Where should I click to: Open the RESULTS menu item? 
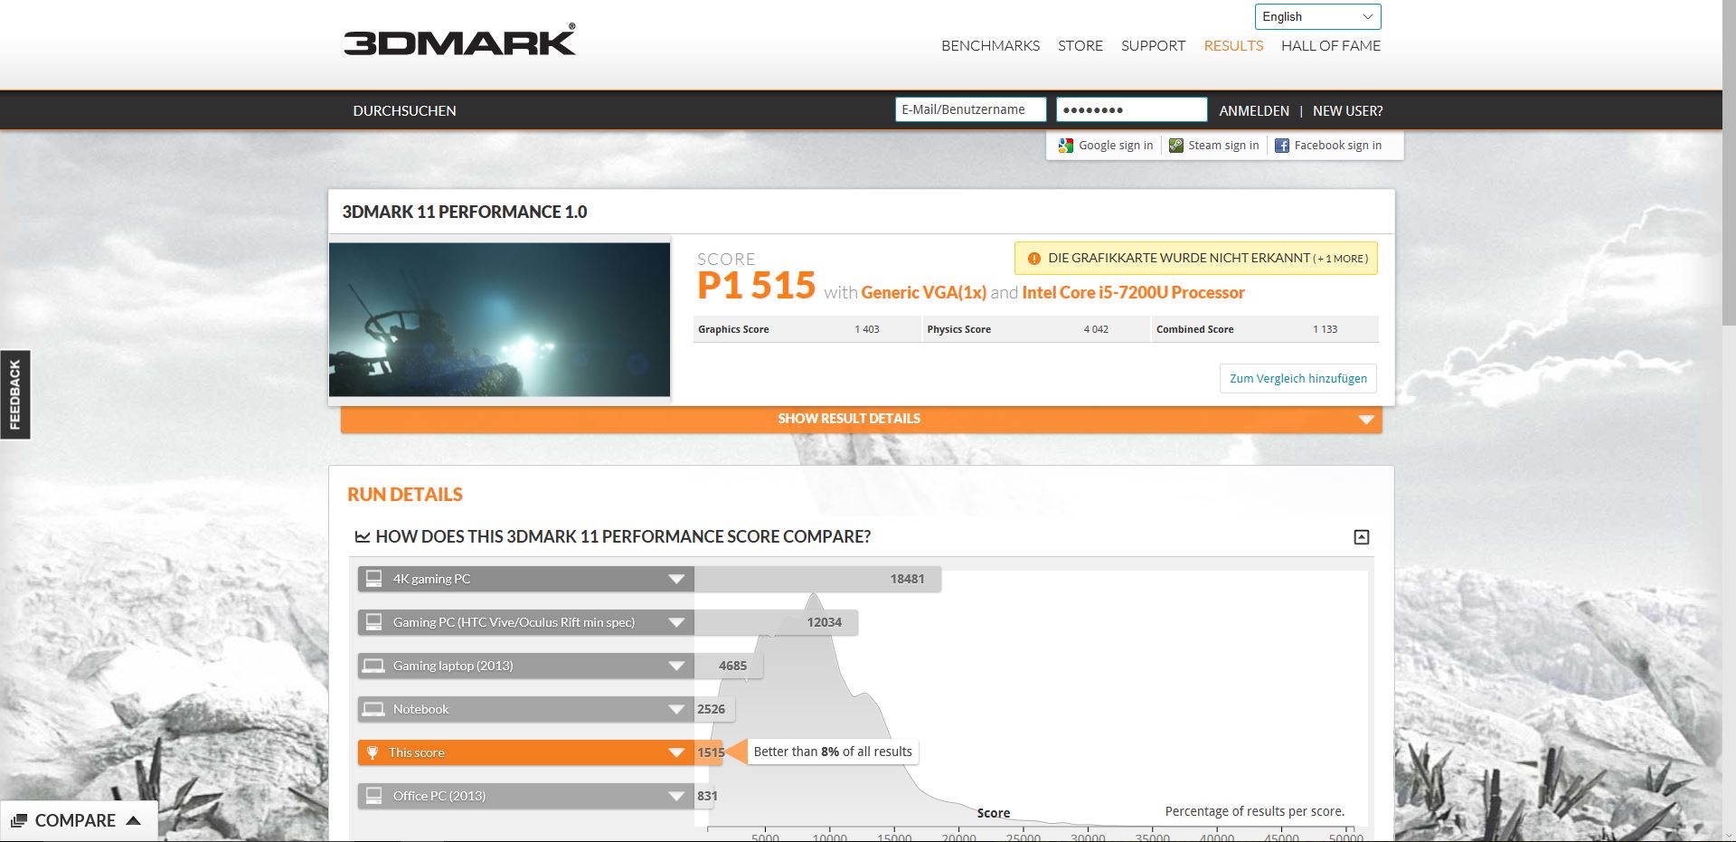tap(1233, 45)
